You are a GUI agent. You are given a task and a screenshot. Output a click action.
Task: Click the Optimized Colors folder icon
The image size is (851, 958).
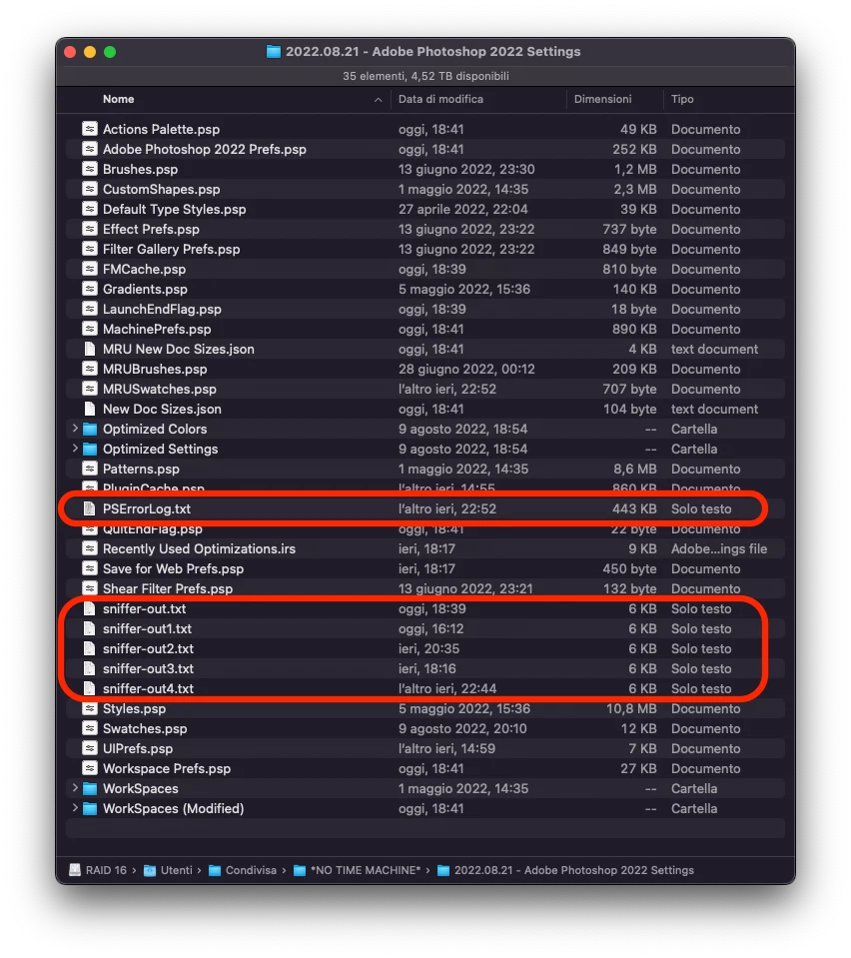click(90, 429)
